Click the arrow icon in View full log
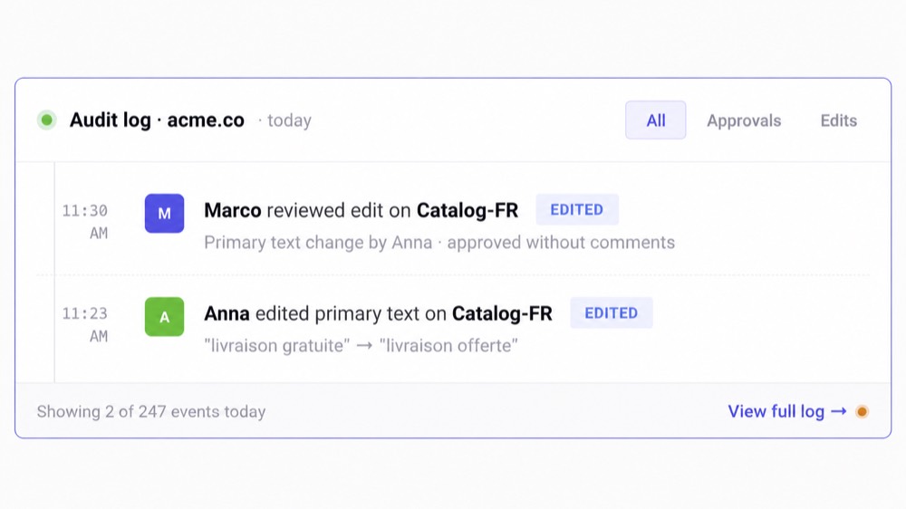 [x=839, y=411]
